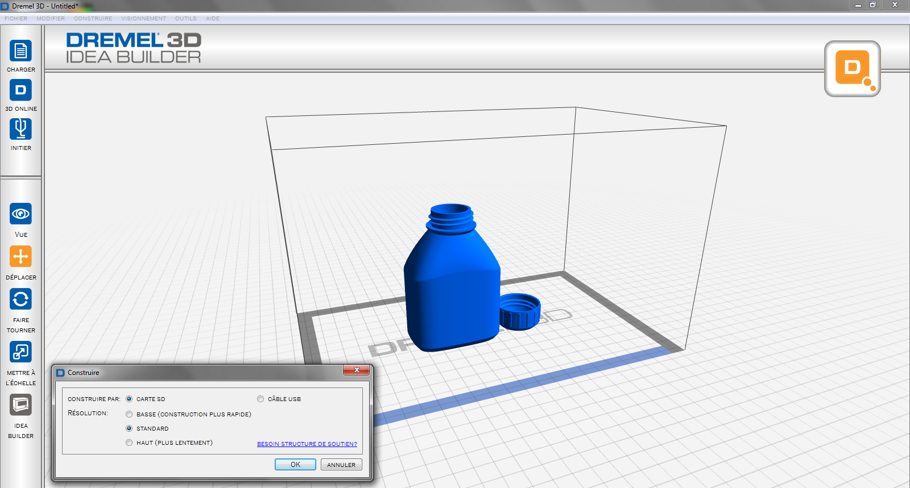The width and height of the screenshot is (910, 488).
Task: Activate the Déplacer move tool
Action: 20,256
